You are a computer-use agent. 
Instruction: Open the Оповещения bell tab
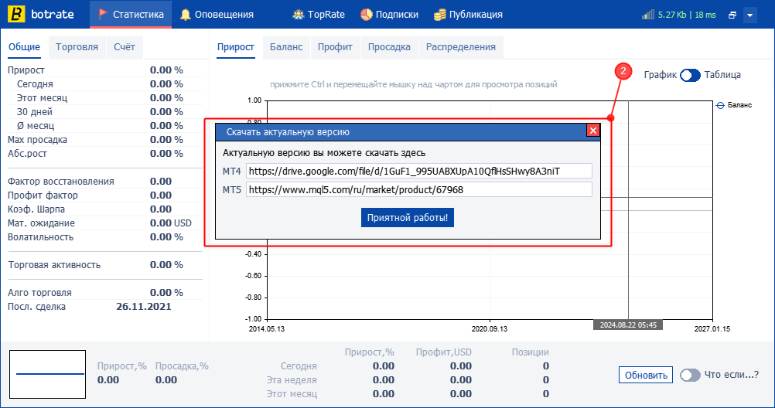tap(217, 15)
